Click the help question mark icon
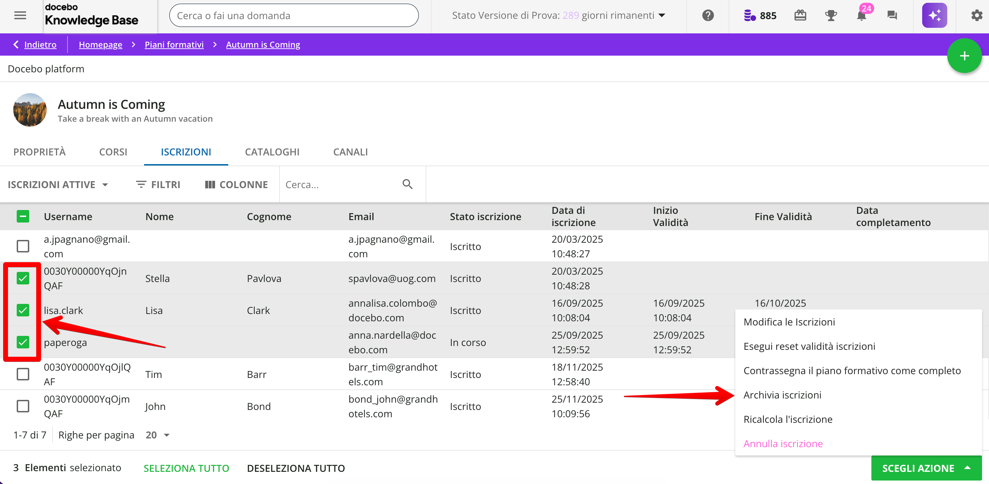The width and height of the screenshot is (989, 484). coord(707,15)
